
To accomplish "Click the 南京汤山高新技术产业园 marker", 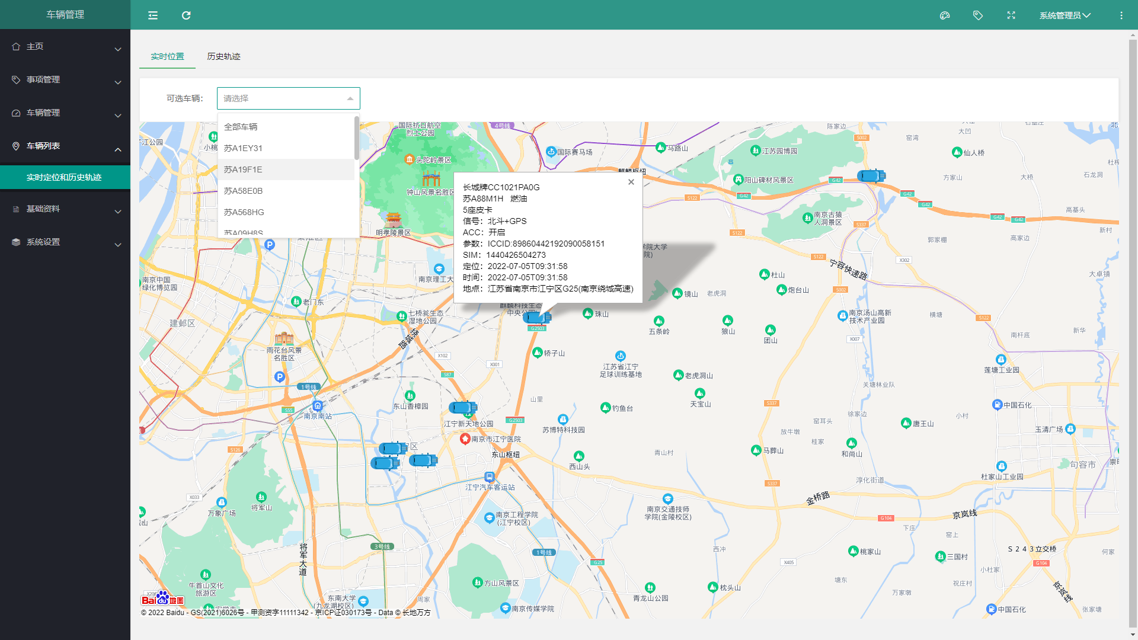I will pyautogui.click(x=842, y=316).
